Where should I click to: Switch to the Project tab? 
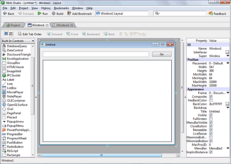[12, 25]
